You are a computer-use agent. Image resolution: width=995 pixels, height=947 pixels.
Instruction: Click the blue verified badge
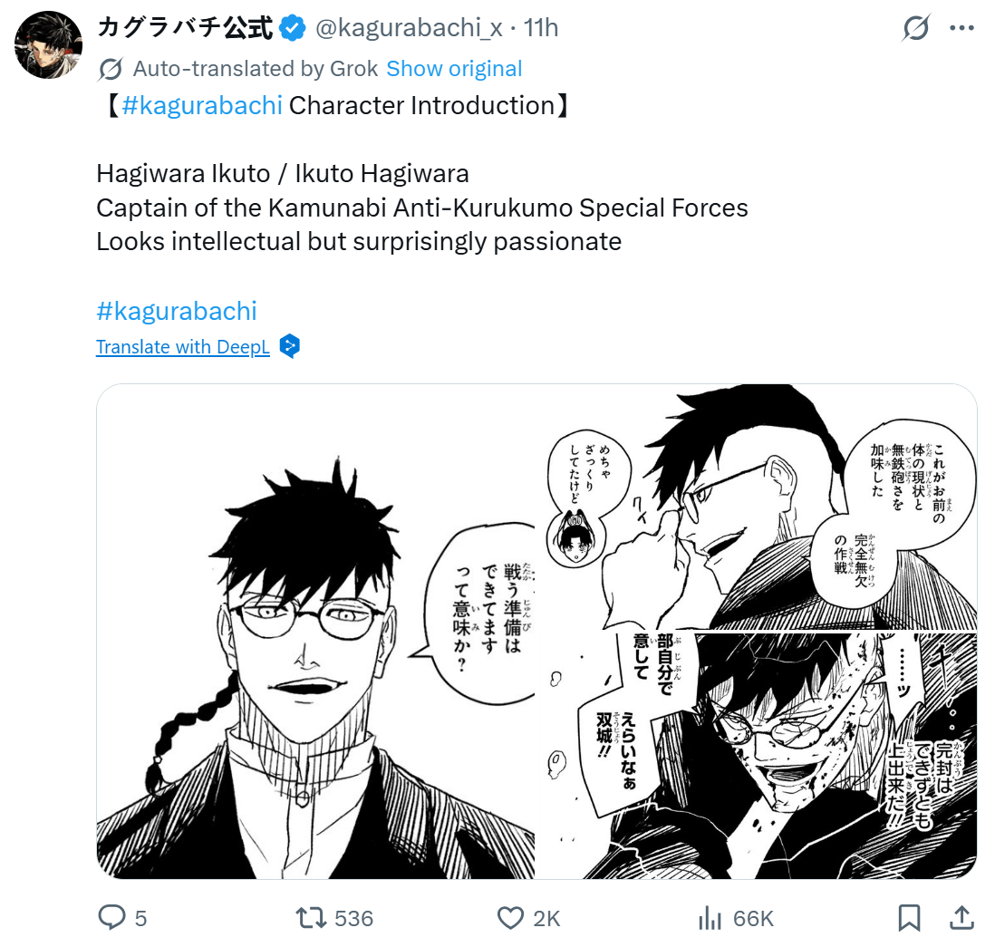pos(293,29)
